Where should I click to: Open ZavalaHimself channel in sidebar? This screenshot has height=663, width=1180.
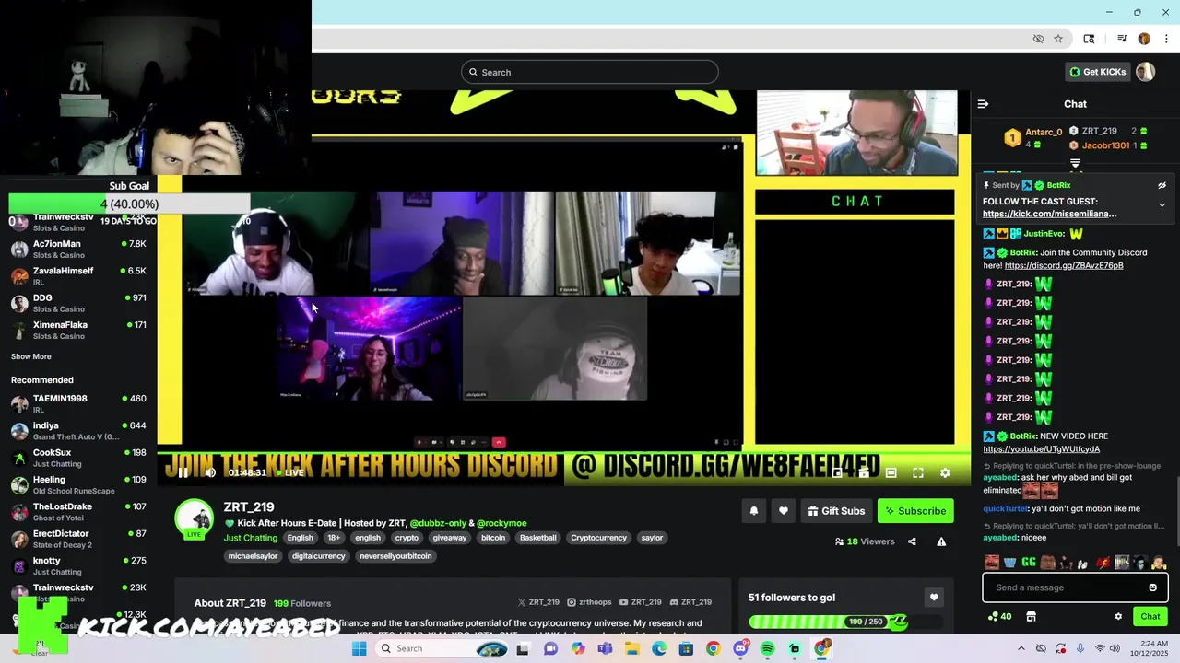pyautogui.click(x=78, y=275)
